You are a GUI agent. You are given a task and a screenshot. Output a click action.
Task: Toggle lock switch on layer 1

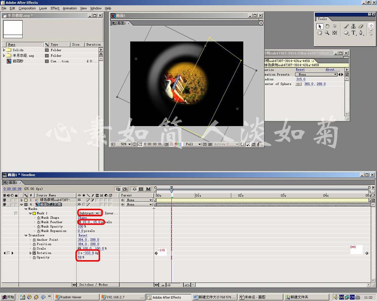(x=16, y=200)
